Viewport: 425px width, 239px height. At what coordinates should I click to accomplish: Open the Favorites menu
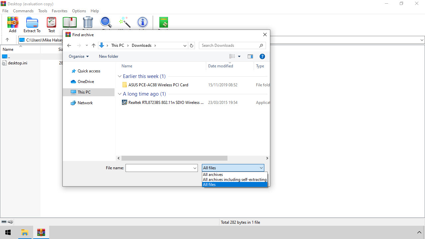(x=60, y=11)
